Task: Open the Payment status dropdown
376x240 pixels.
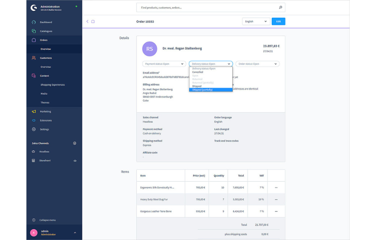Action: tap(164, 64)
